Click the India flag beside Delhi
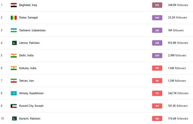193x124 pixels. (14, 56)
